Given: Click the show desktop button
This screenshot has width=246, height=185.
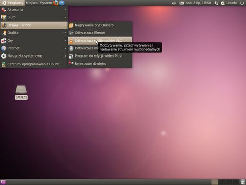Looking at the screenshot, I should (3, 182).
